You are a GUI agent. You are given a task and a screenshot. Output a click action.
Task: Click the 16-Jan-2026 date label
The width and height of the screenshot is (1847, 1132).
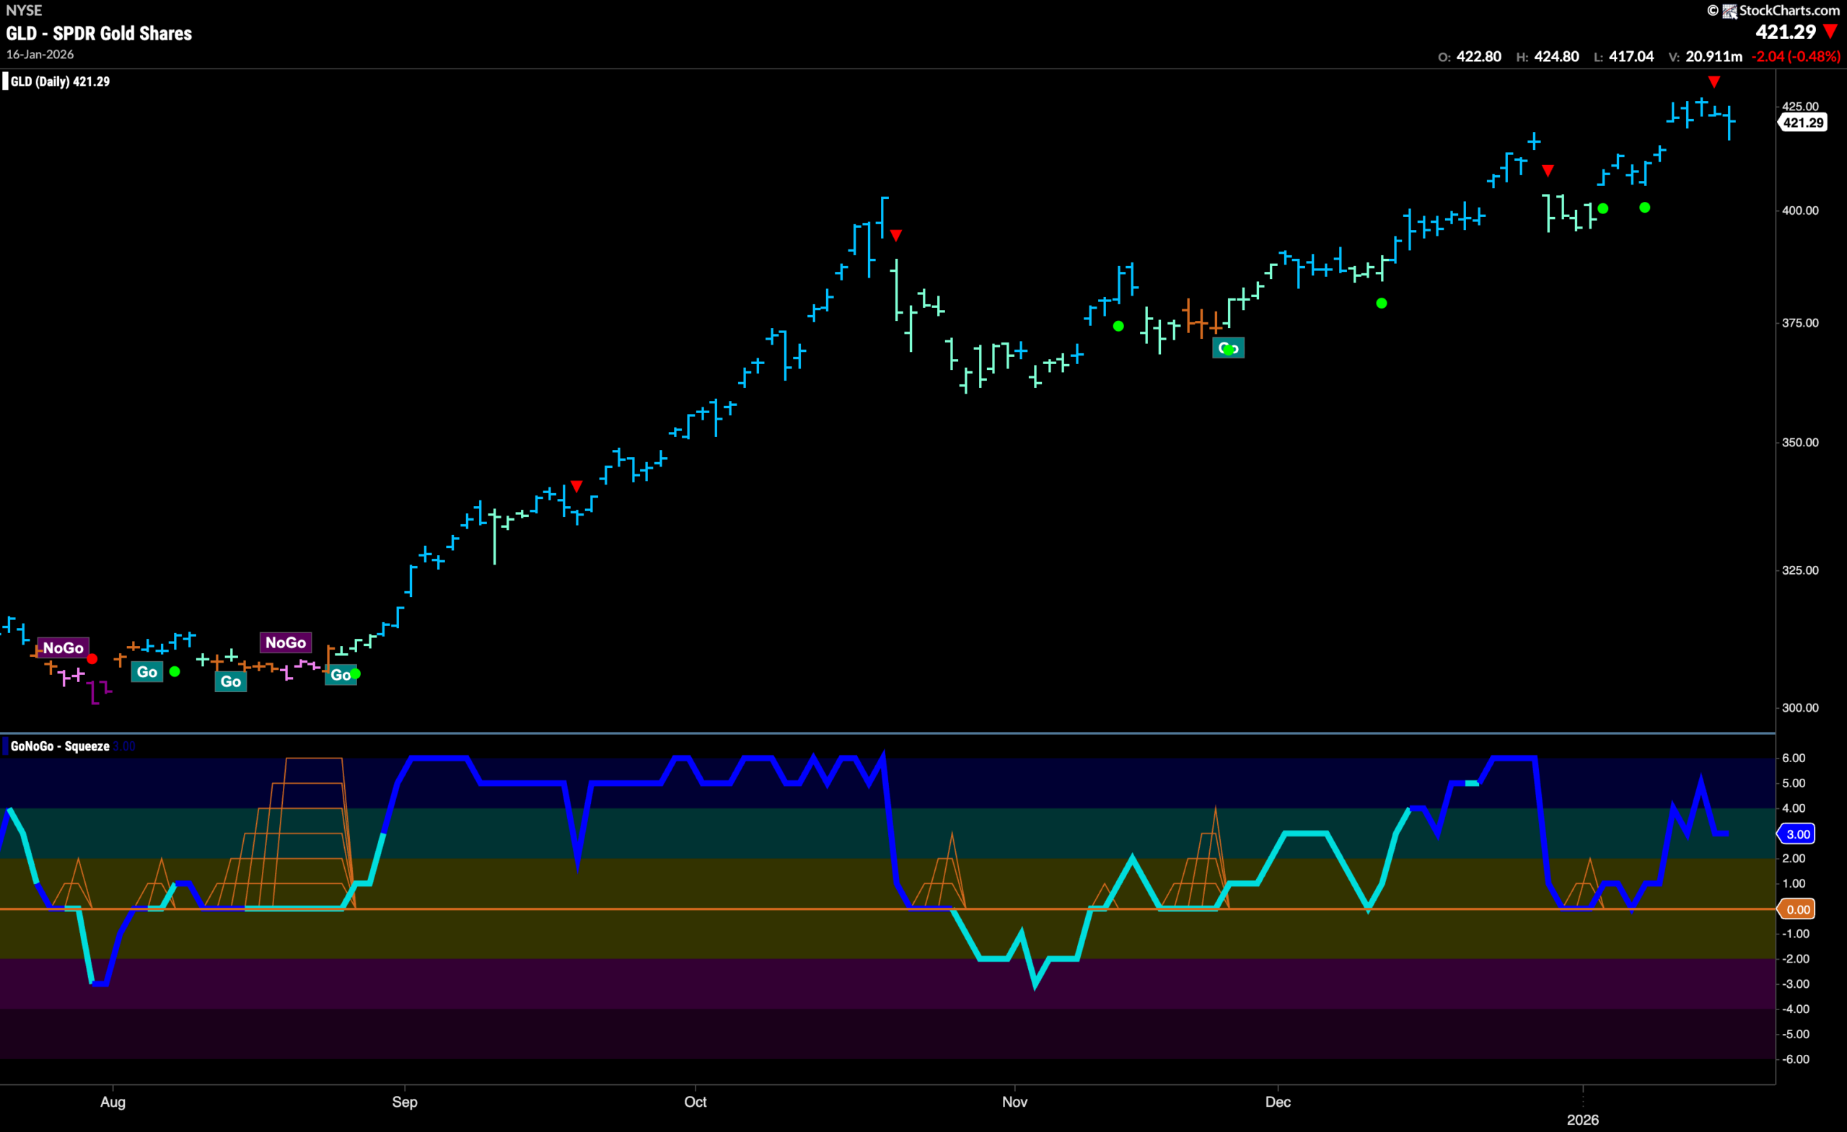coord(40,55)
